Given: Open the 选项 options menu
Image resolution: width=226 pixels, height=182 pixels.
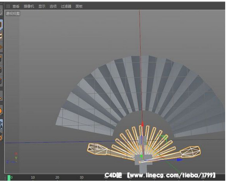Looking at the screenshot, I should pos(53,6).
